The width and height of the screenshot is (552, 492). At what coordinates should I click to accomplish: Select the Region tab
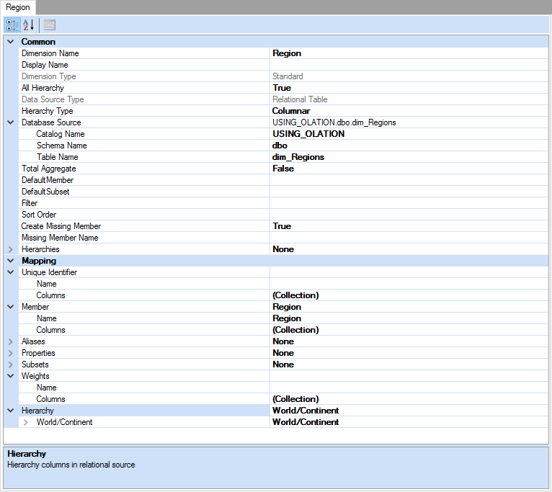pos(18,7)
